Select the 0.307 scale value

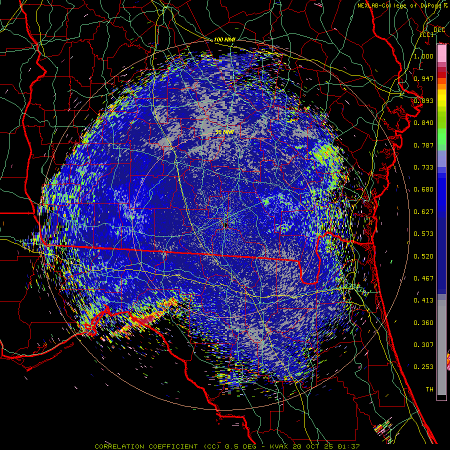423,345
